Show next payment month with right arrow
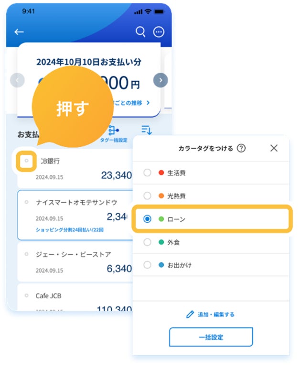 [161, 80]
